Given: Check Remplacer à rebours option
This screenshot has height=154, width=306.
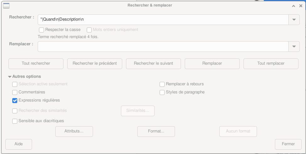Looking at the screenshot, I should (162, 84).
